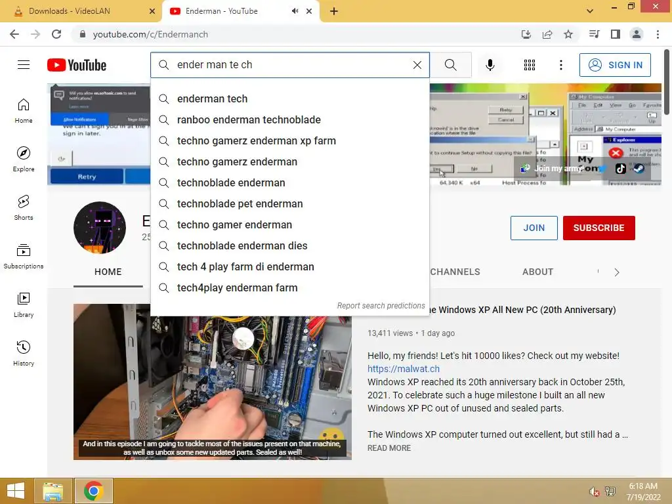Click 'Report search predictions'
This screenshot has width=672, height=504.
[381, 306]
